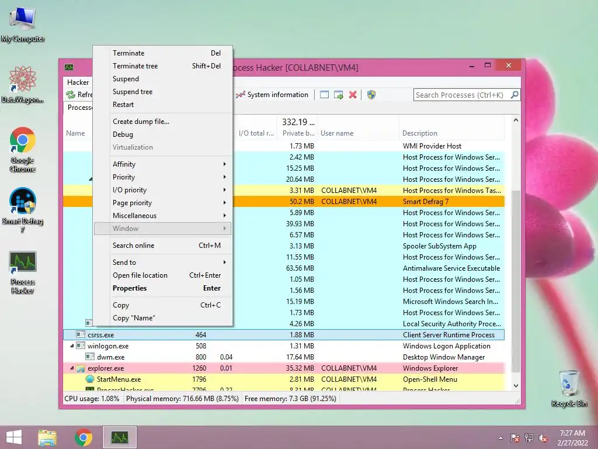Open the Send to submenu
The height and width of the screenshot is (449, 598).
click(x=162, y=263)
